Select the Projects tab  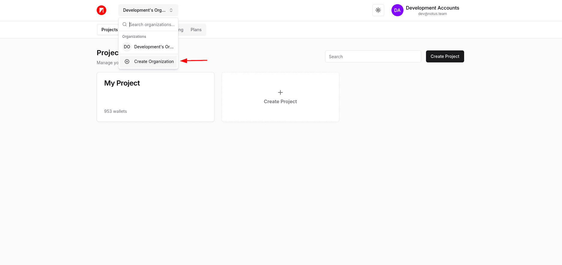tap(109, 30)
